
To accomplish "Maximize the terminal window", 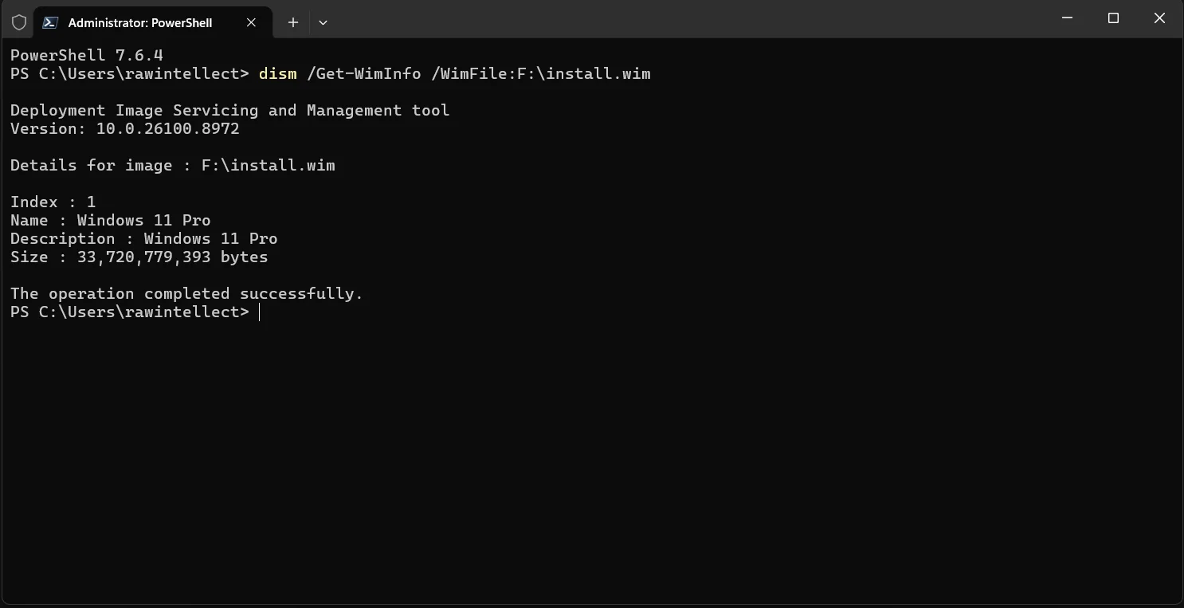I will coord(1114,18).
